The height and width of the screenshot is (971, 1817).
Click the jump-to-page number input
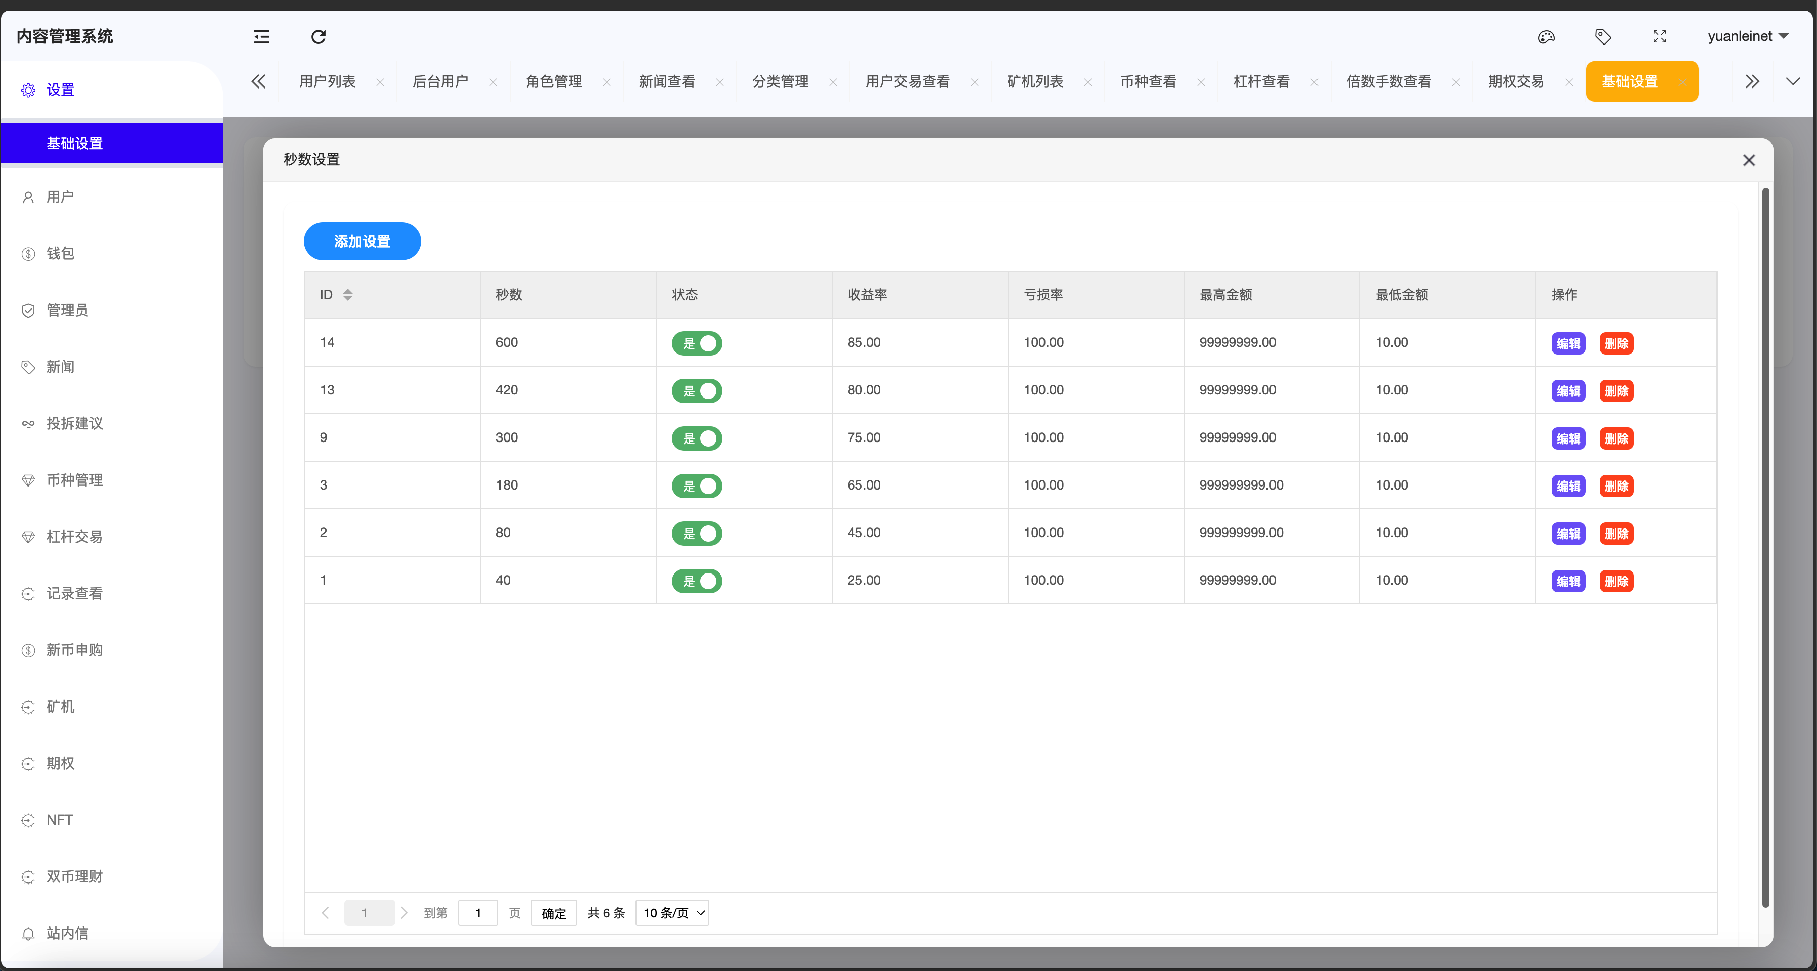point(478,913)
